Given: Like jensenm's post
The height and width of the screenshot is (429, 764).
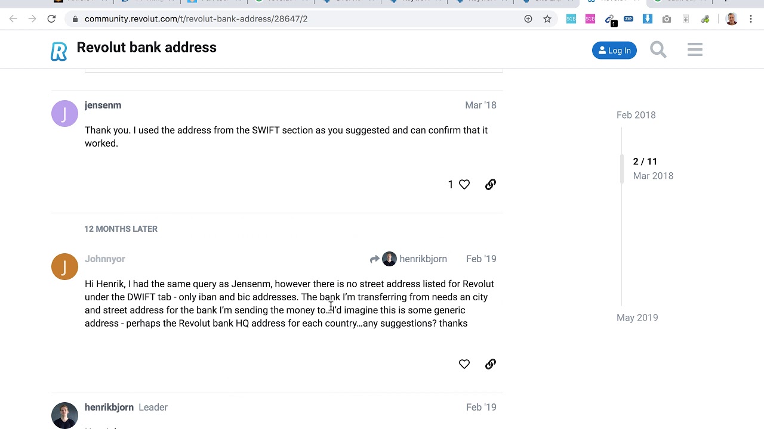Looking at the screenshot, I should [x=464, y=185].
